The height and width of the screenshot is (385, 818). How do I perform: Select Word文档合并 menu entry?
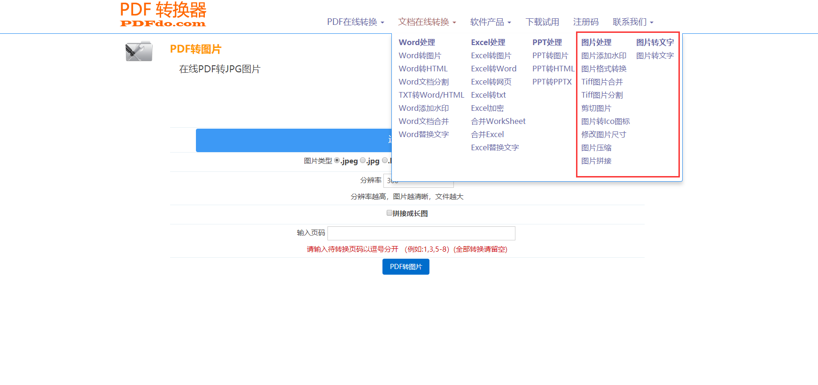[x=424, y=121]
